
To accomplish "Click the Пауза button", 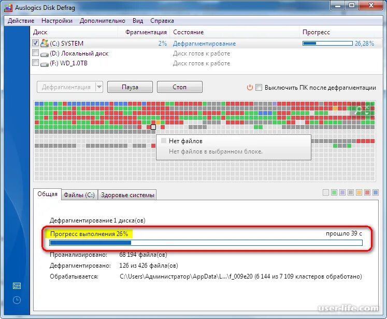I will [x=130, y=87].
